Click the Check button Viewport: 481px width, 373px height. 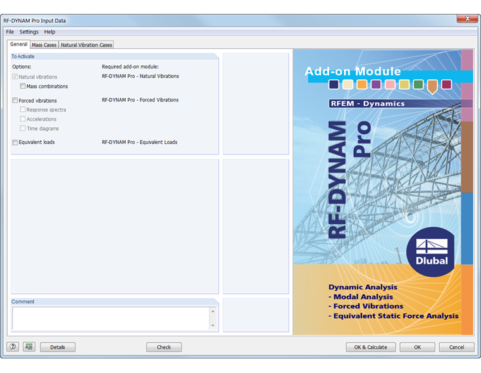164,347
